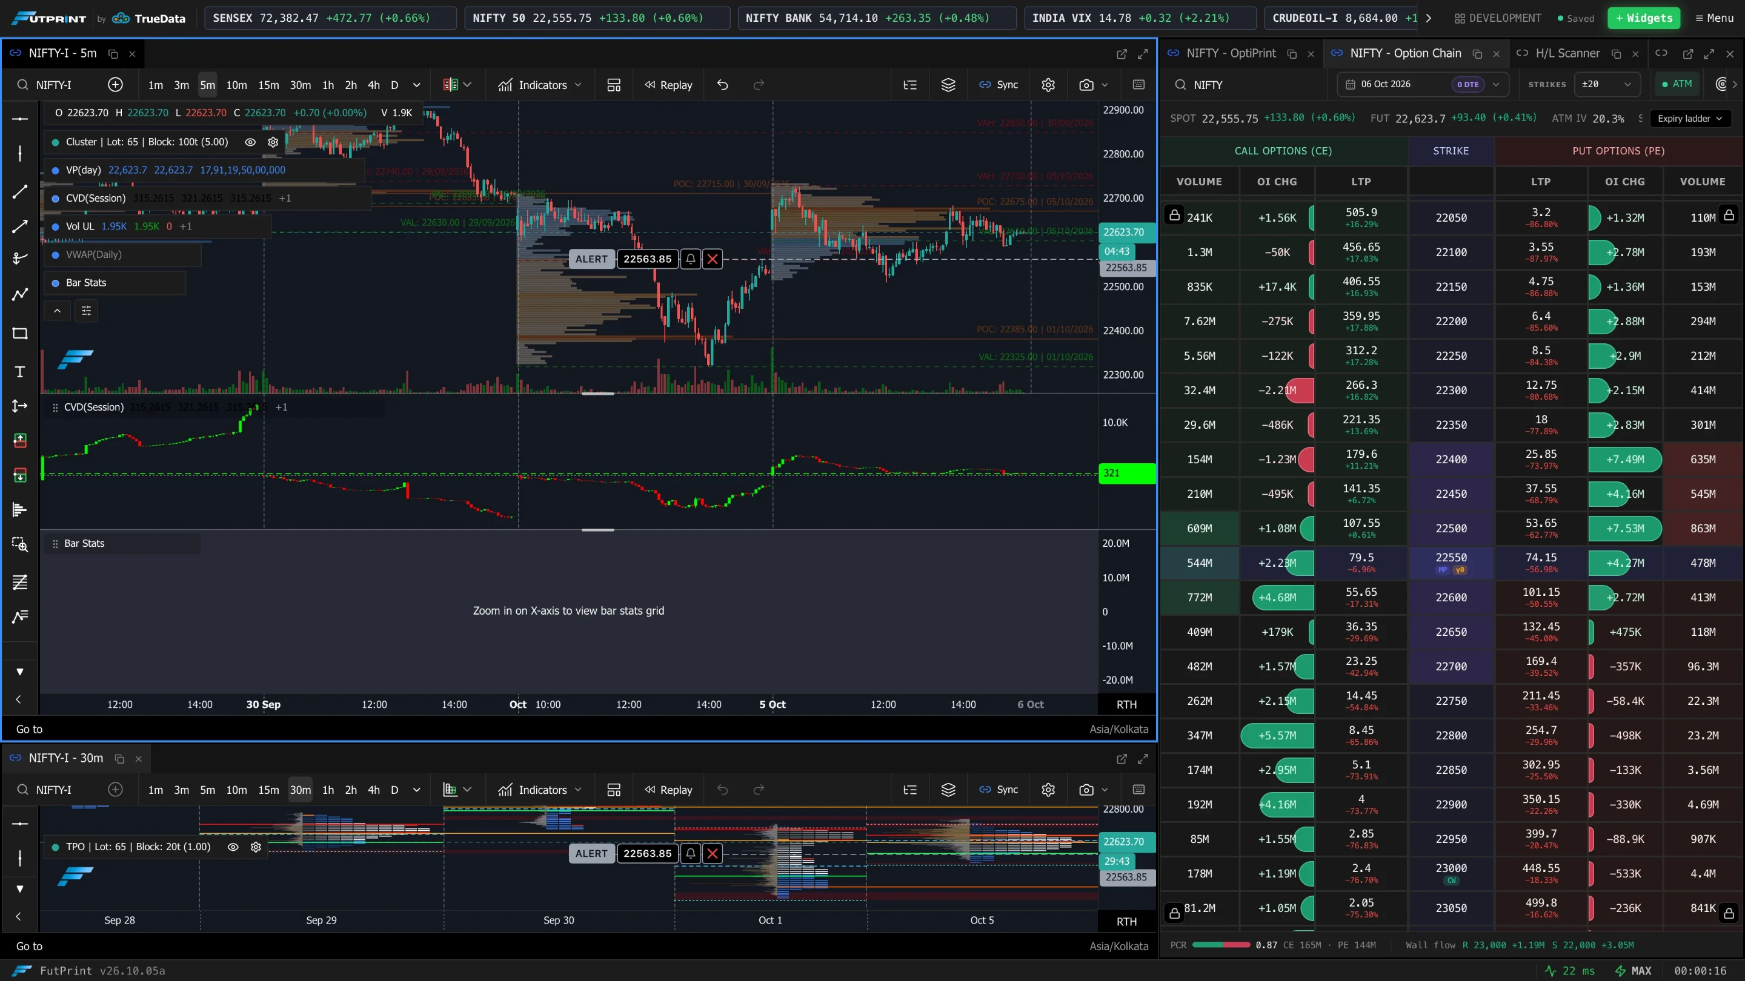Image resolution: width=1745 pixels, height=981 pixels.
Task: Open the top-right Menu
Action: pos(1714,18)
